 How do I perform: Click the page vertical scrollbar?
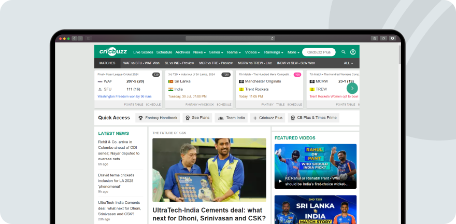(x=400, y=54)
